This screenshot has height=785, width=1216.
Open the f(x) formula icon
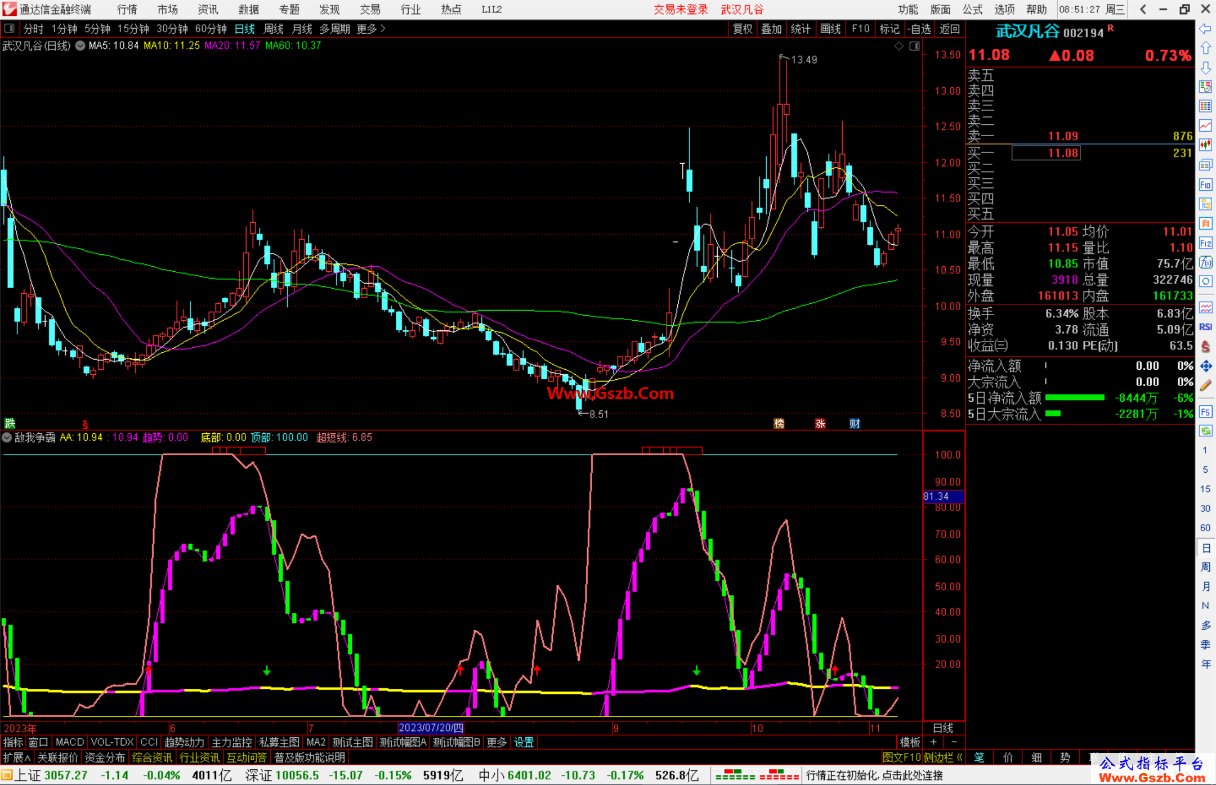pos(1205,262)
